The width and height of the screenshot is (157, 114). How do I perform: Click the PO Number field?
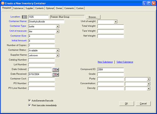coord(41,84)
